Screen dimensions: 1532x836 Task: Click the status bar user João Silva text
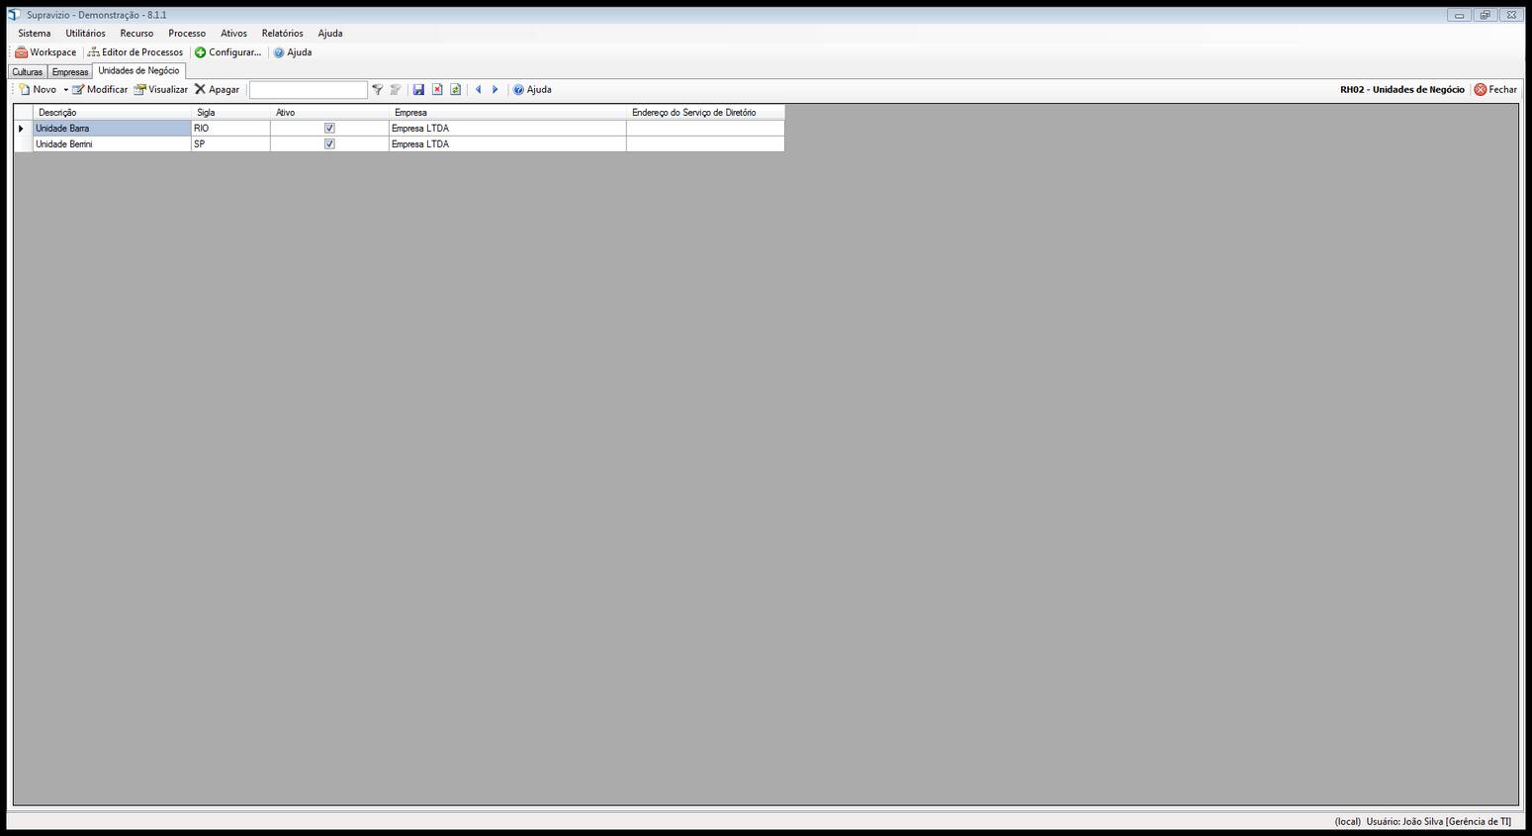[x=1439, y=822]
